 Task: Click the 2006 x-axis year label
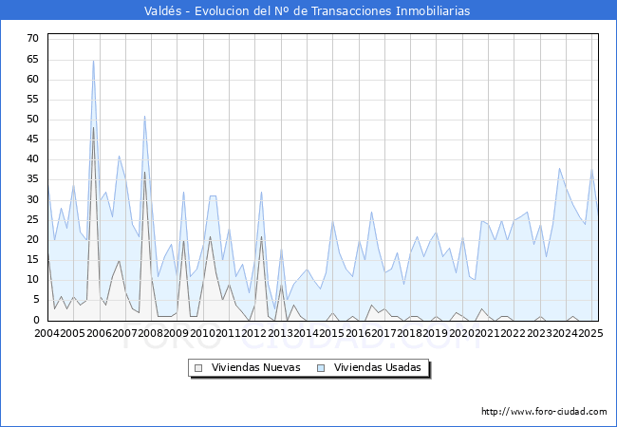(99, 333)
